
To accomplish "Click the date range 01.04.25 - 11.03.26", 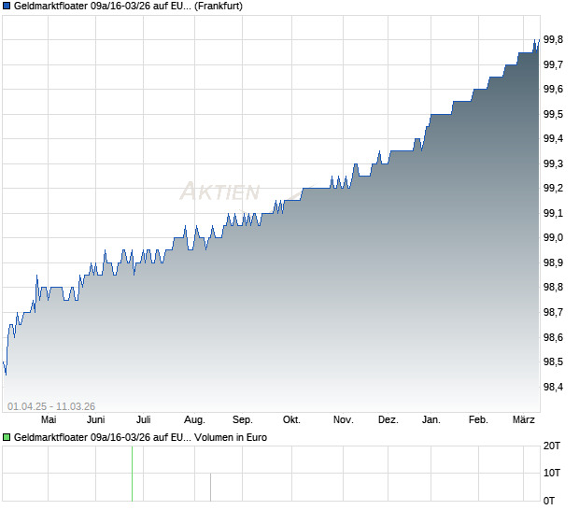I will tap(51, 406).
